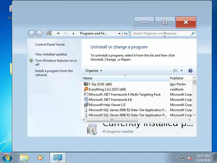
Task: Click the .NET Framework 4.8 icon
Action: click(86, 99)
